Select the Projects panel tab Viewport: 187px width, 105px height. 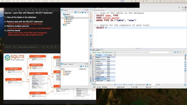coord(65,10)
